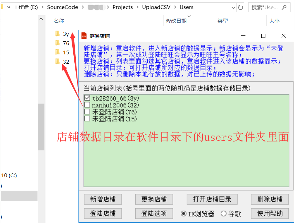Click the Projects breadcrumb segment
The height and width of the screenshot is (223, 295).
pyautogui.click(x=123, y=7)
